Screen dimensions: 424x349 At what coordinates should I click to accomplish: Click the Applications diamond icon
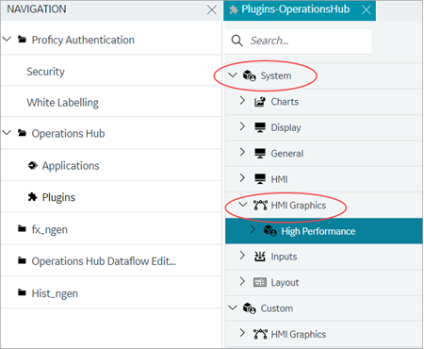point(33,165)
